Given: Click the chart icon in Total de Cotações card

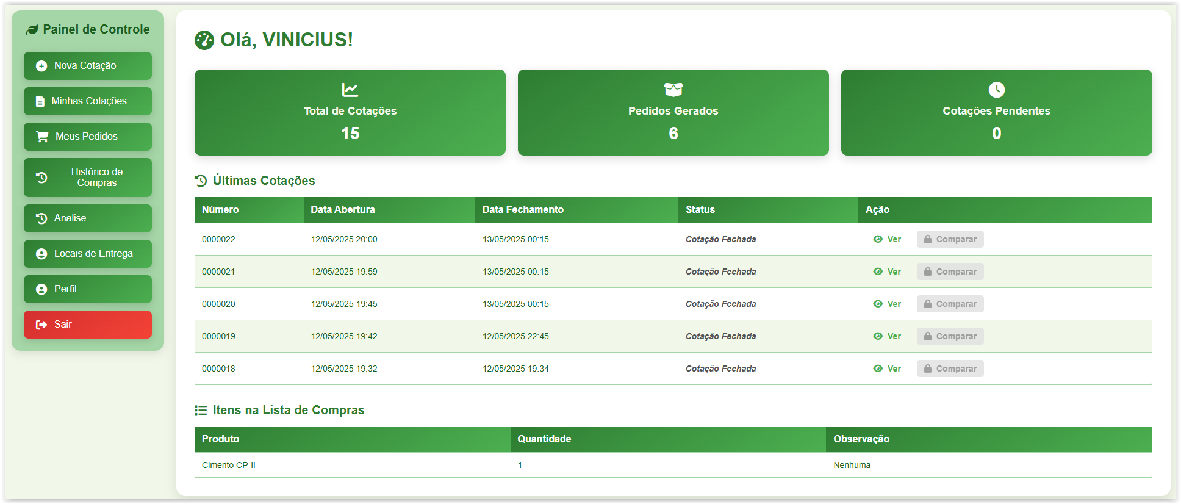Looking at the screenshot, I should 350,90.
